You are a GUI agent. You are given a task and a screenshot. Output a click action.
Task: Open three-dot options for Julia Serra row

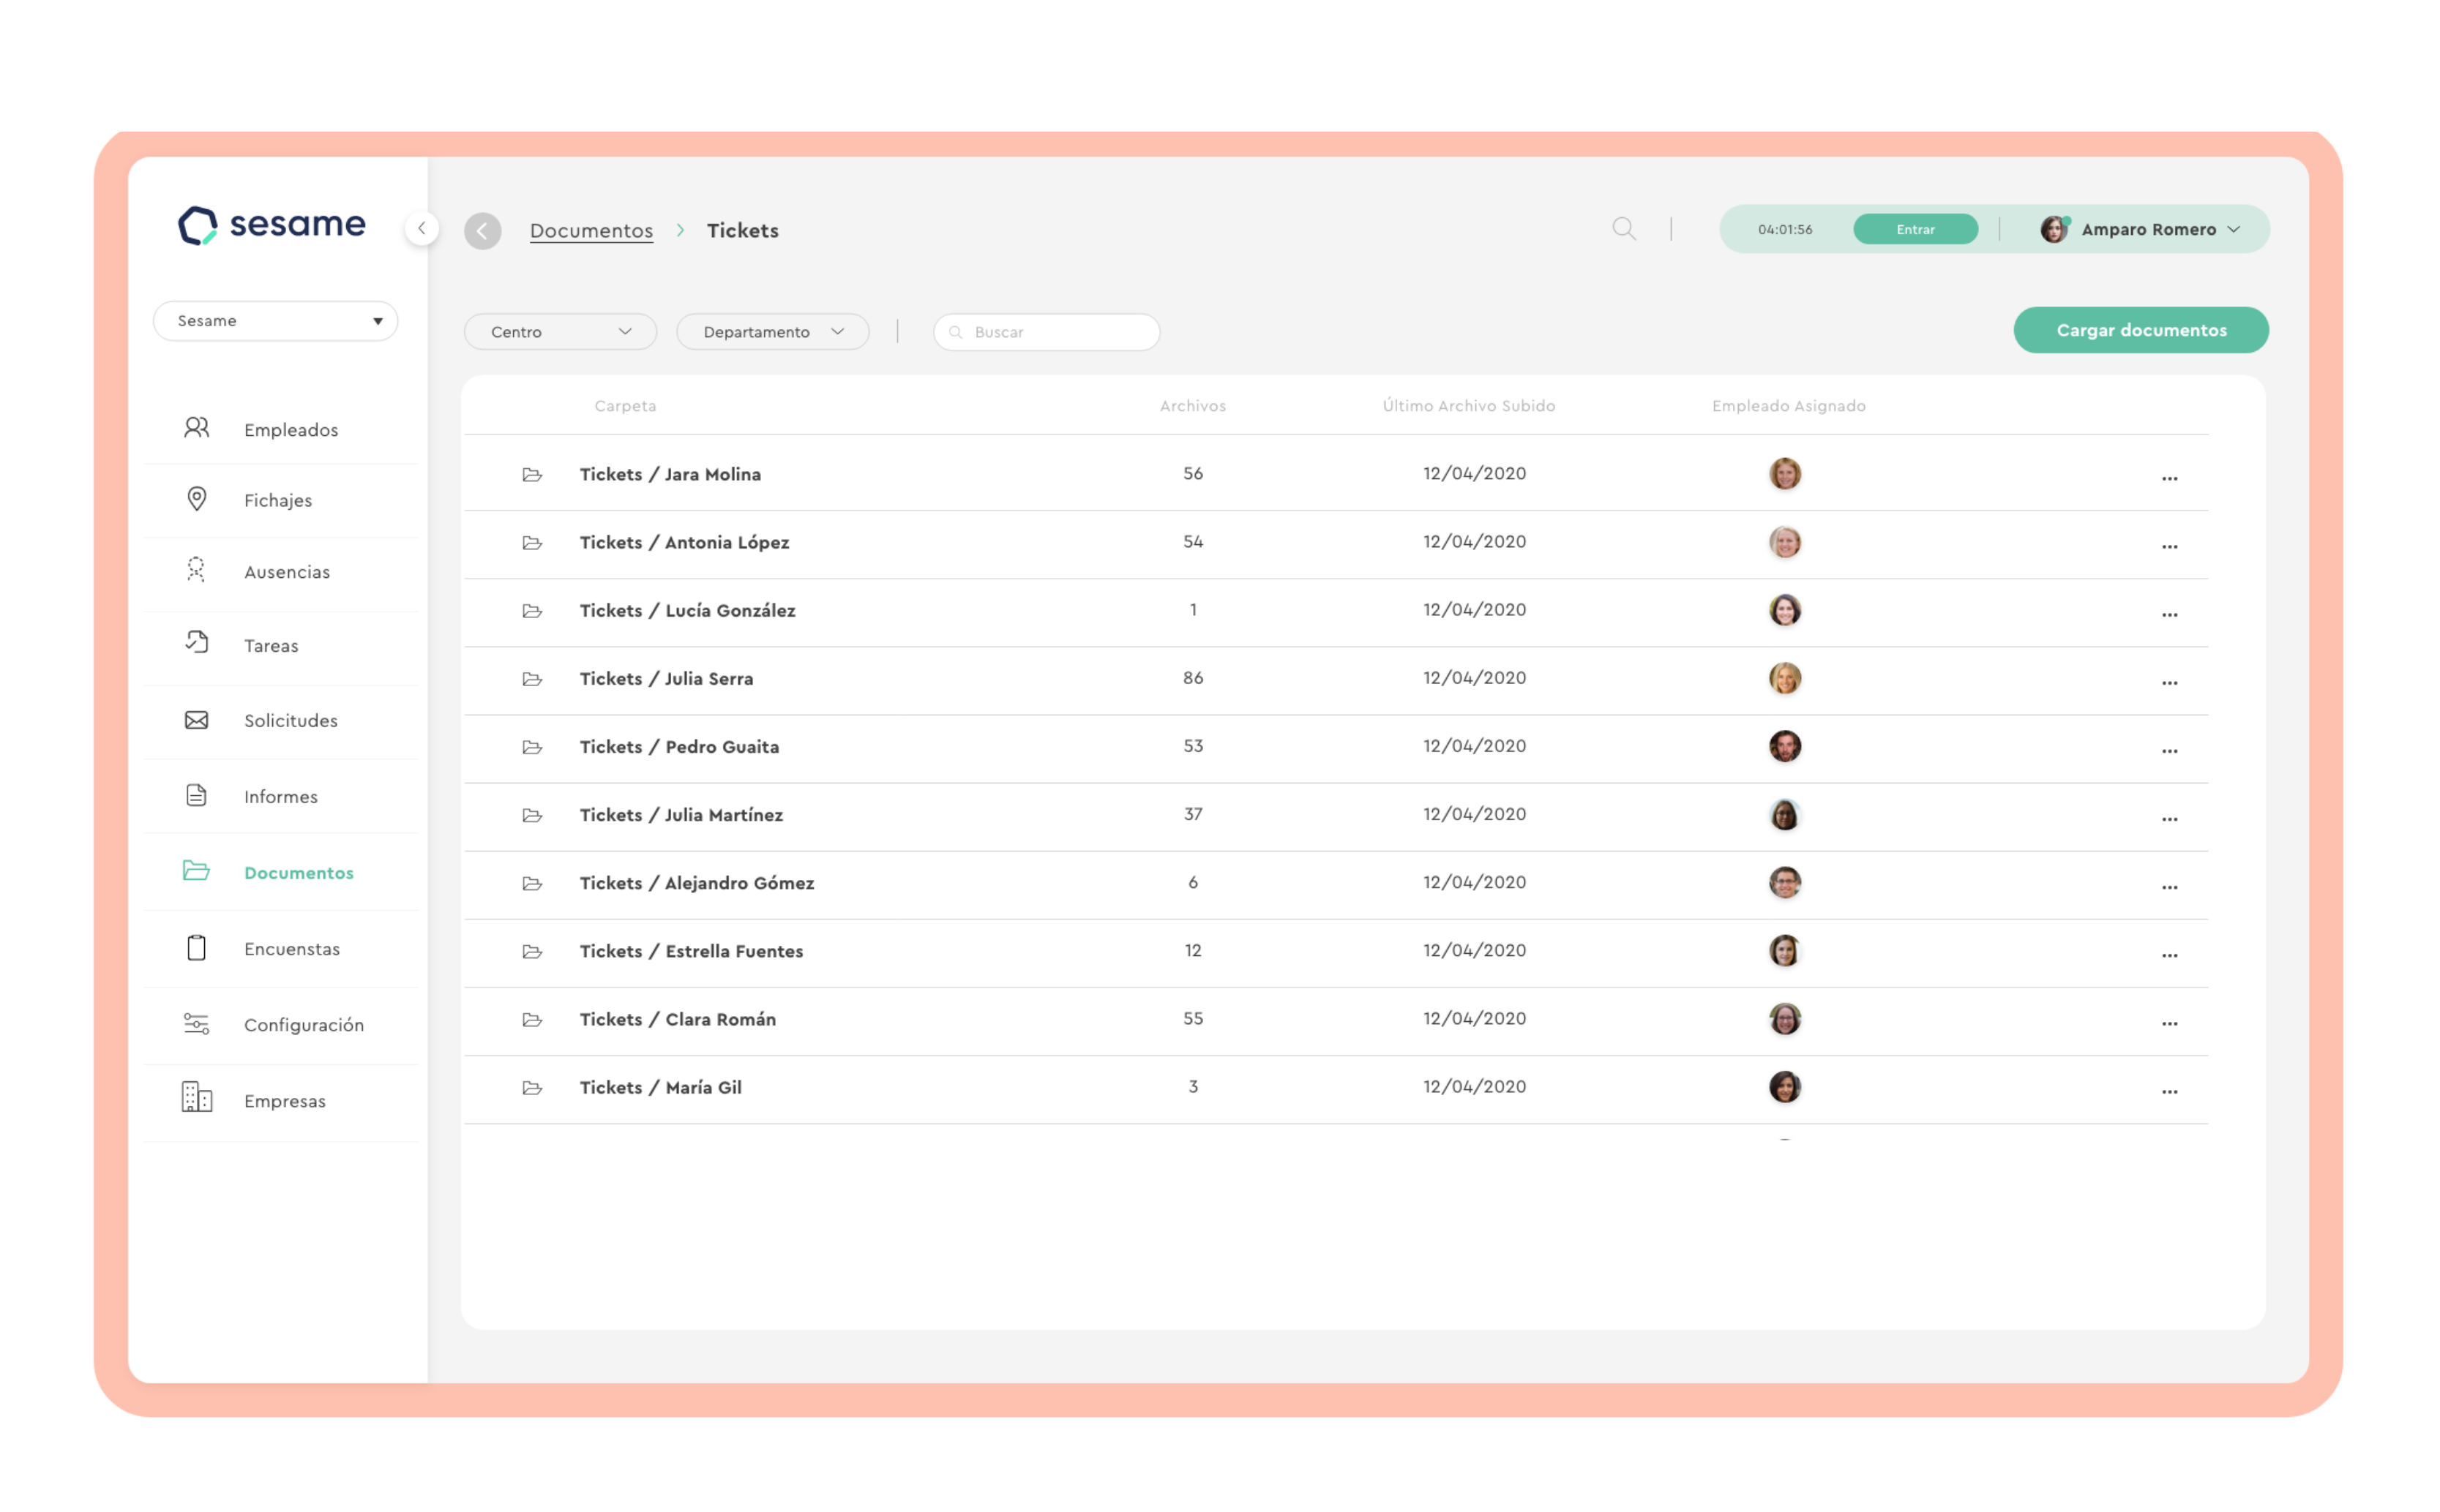2169,682
